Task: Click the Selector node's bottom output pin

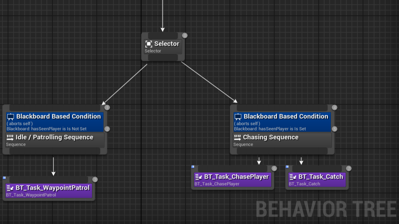Action: (x=163, y=57)
